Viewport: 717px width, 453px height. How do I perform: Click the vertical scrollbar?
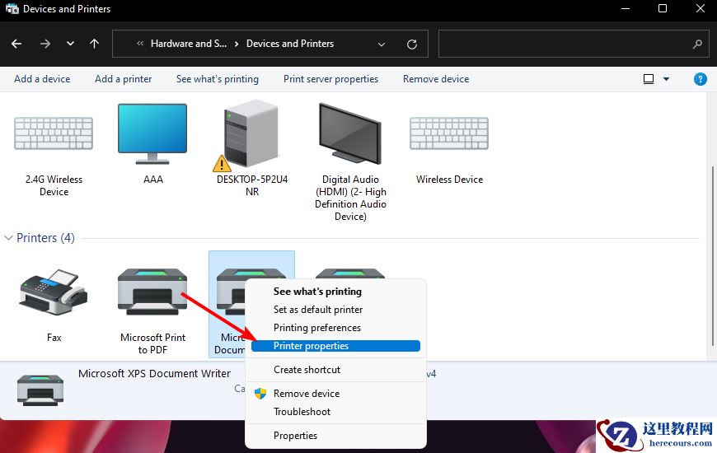point(712,256)
